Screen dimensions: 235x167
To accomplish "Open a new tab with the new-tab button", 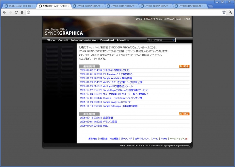I will (211, 6).
